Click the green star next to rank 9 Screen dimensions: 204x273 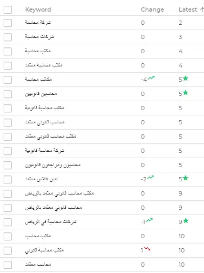(186, 220)
